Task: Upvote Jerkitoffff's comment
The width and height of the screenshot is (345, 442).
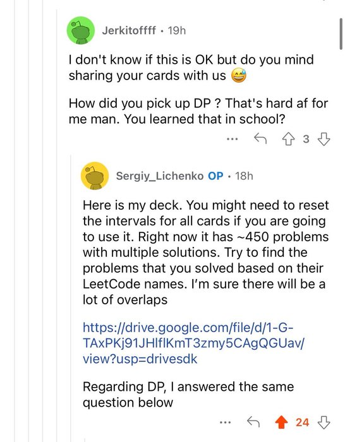Action: [288, 139]
